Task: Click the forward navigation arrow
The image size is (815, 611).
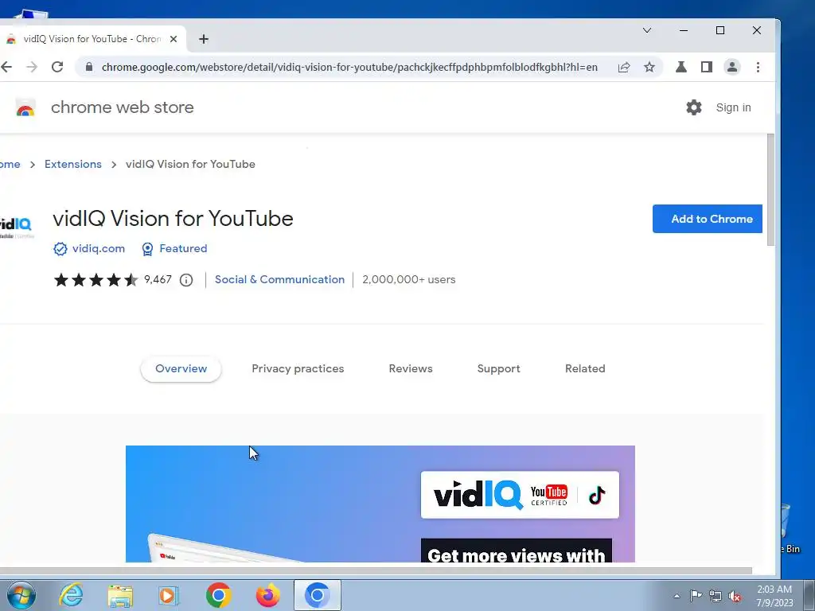Action: [32, 67]
